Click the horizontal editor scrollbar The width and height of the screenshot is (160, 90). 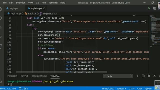point(61,72)
